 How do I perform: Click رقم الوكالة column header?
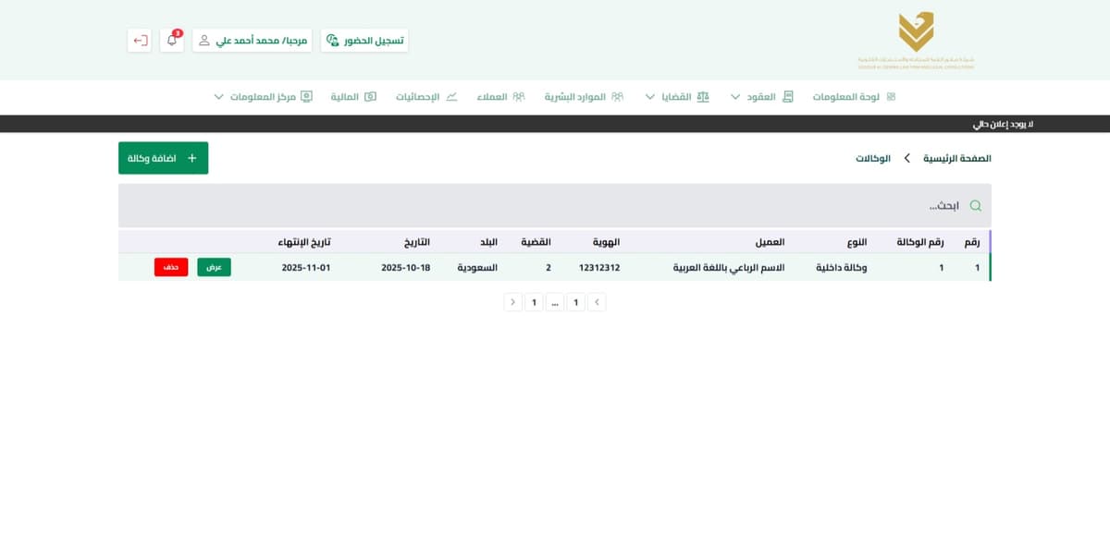(920, 242)
